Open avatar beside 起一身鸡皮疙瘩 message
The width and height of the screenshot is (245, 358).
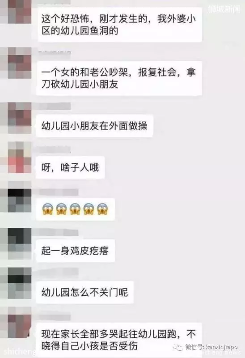point(20,243)
